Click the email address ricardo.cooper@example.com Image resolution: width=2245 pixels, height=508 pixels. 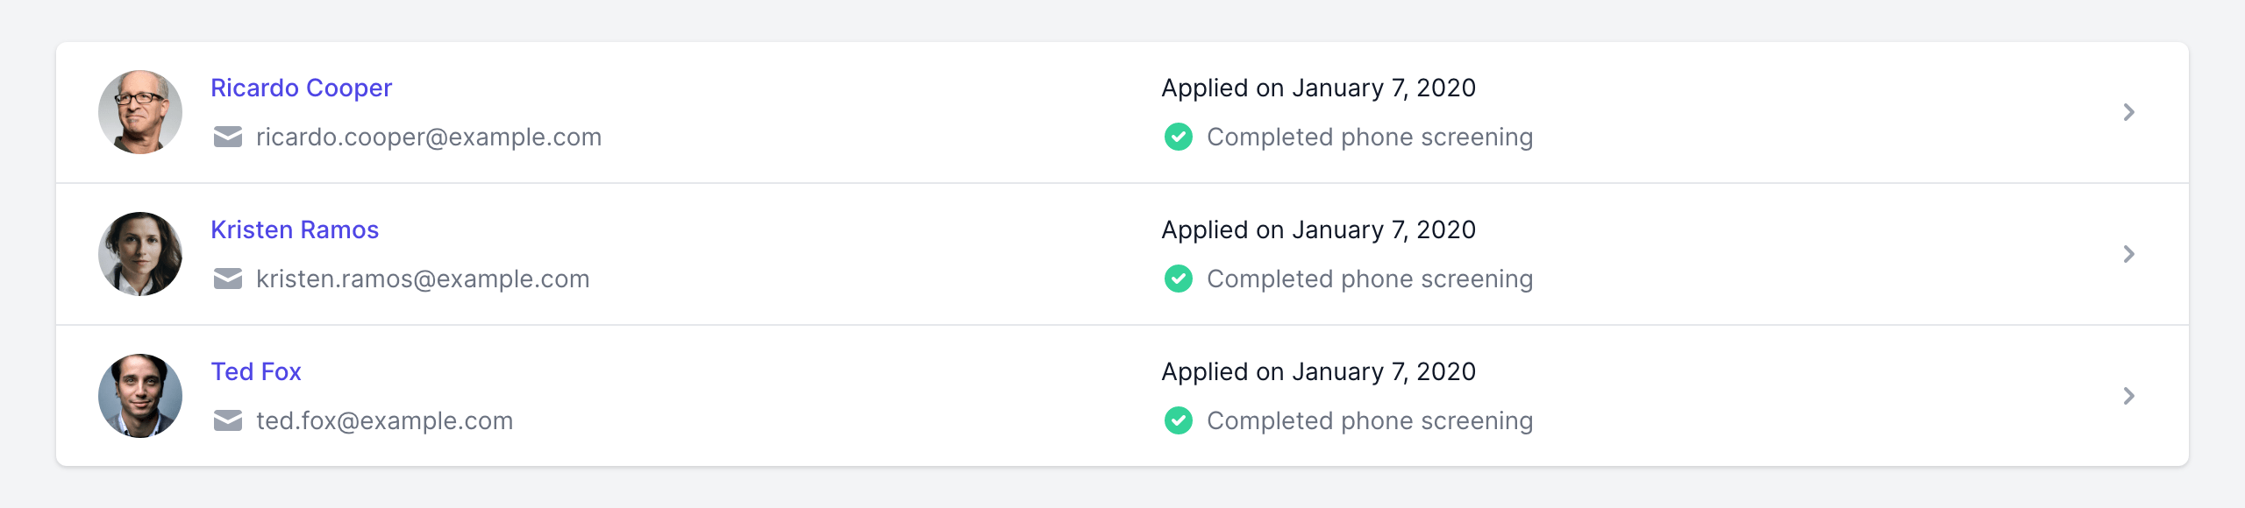point(428,138)
